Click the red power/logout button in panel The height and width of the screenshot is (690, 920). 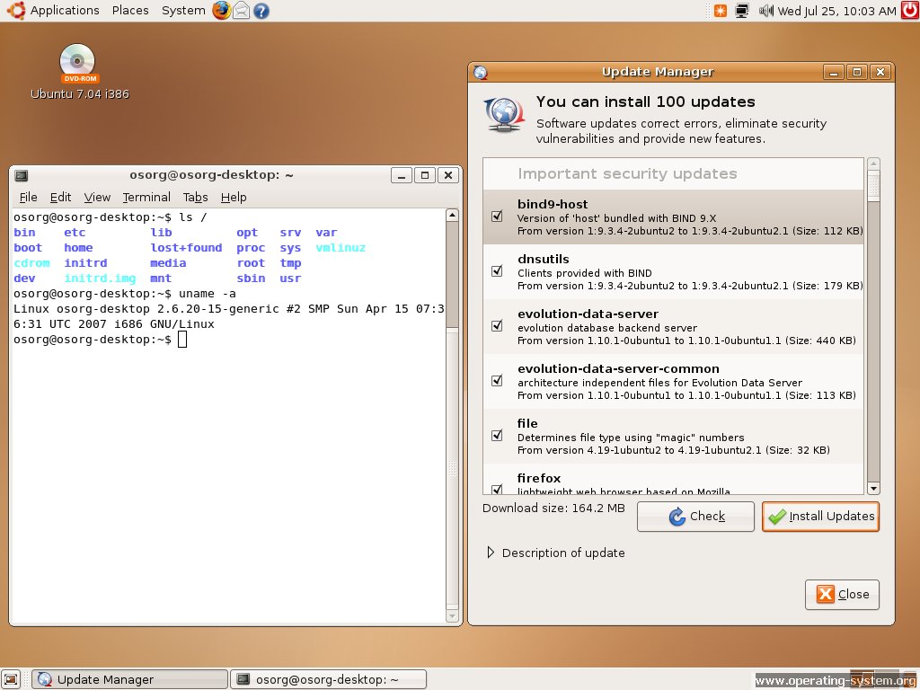[x=910, y=11]
